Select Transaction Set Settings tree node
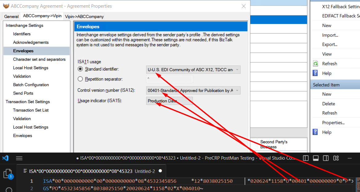The height and width of the screenshot is (192, 360). 28,102
